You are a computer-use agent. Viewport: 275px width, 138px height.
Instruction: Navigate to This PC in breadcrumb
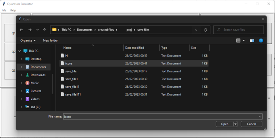(x=67, y=30)
